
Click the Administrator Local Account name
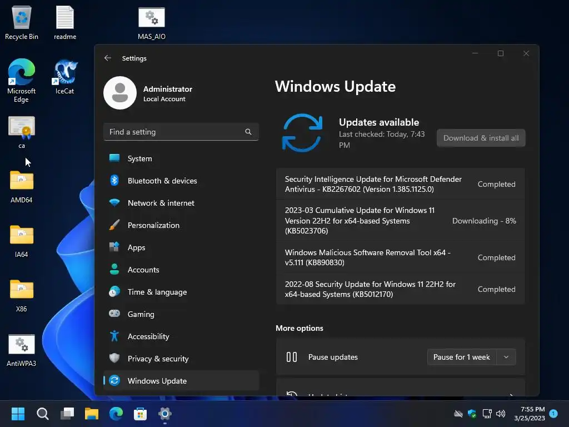coord(168,93)
